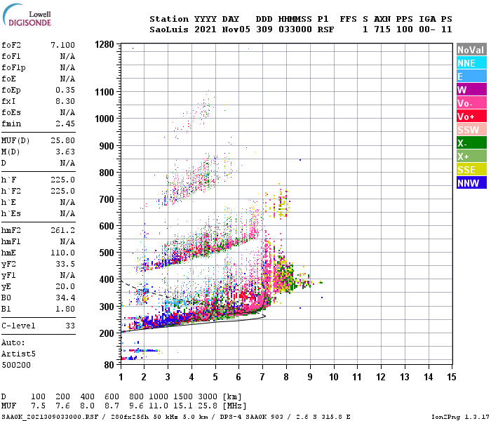Click the fmin value 2.45
The height and width of the screenshot is (421, 491).
65,123
